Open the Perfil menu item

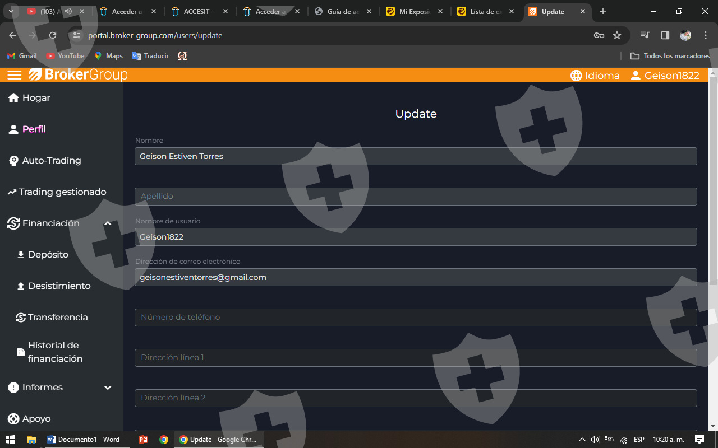(x=34, y=129)
